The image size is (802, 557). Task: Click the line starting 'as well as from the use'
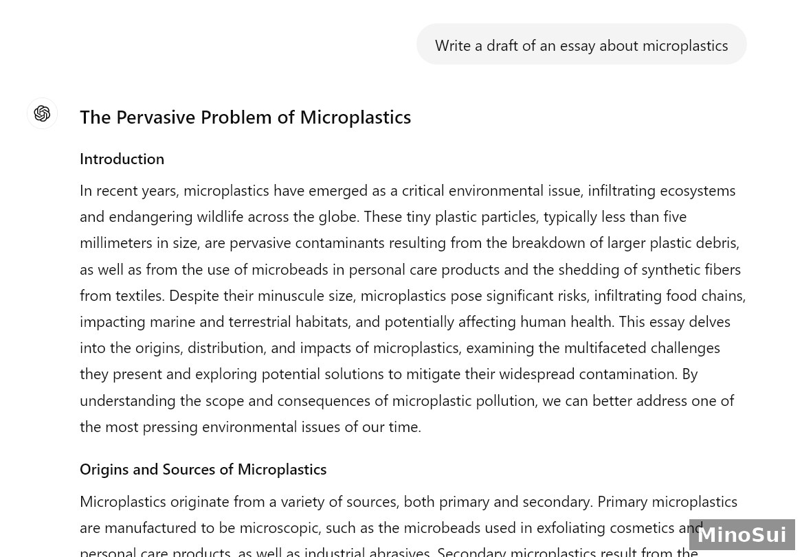pos(410,269)
